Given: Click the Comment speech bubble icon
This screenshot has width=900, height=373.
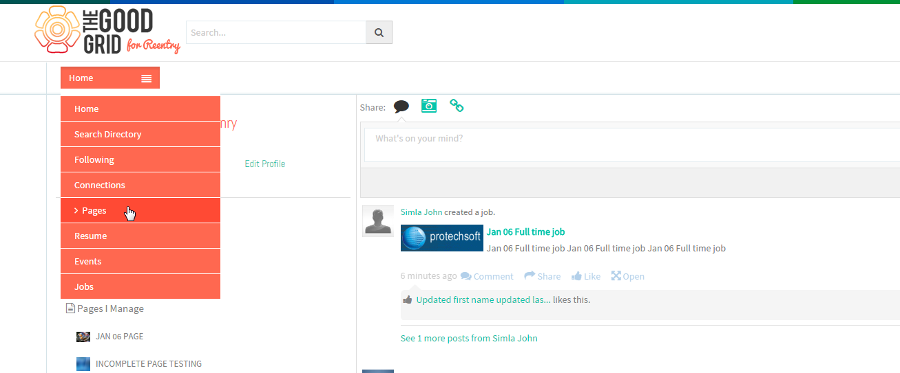Looking at the screenshot, I should 466,276.
